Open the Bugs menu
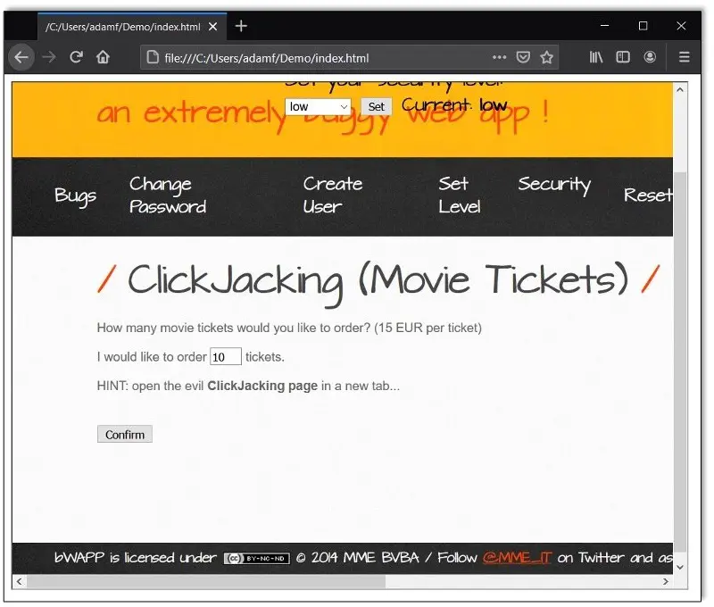The image size is (714, 607). pyautogui.click(x=75, y=196)
